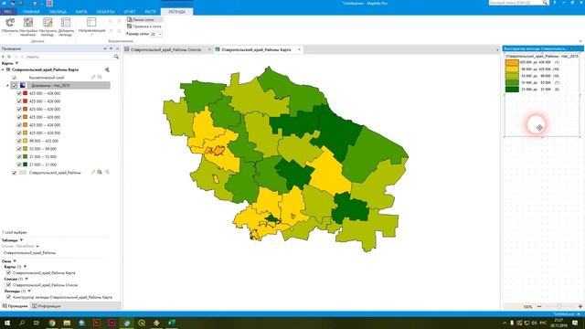Click legend designer zoom slider handle

click(x=558, y=307)
